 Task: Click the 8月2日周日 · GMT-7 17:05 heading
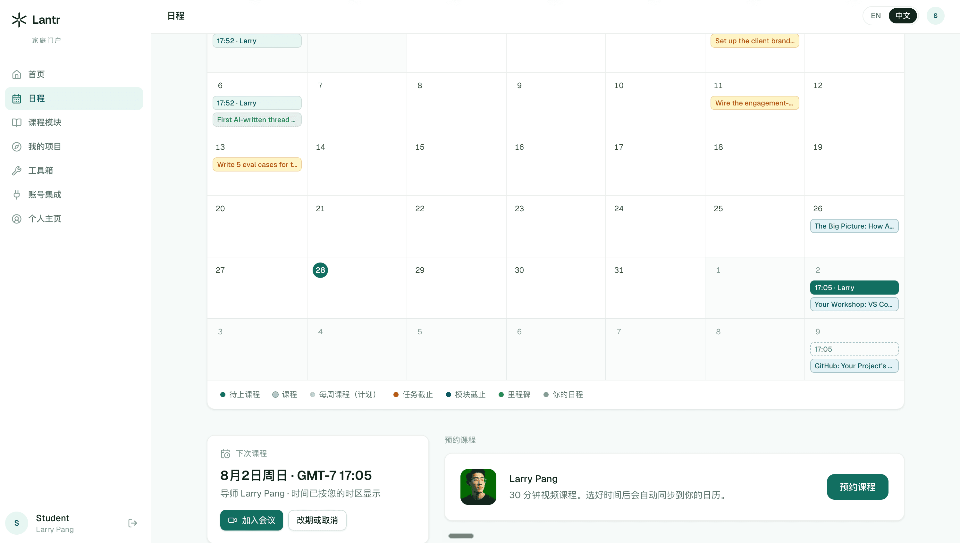click(x=296, y=475)
